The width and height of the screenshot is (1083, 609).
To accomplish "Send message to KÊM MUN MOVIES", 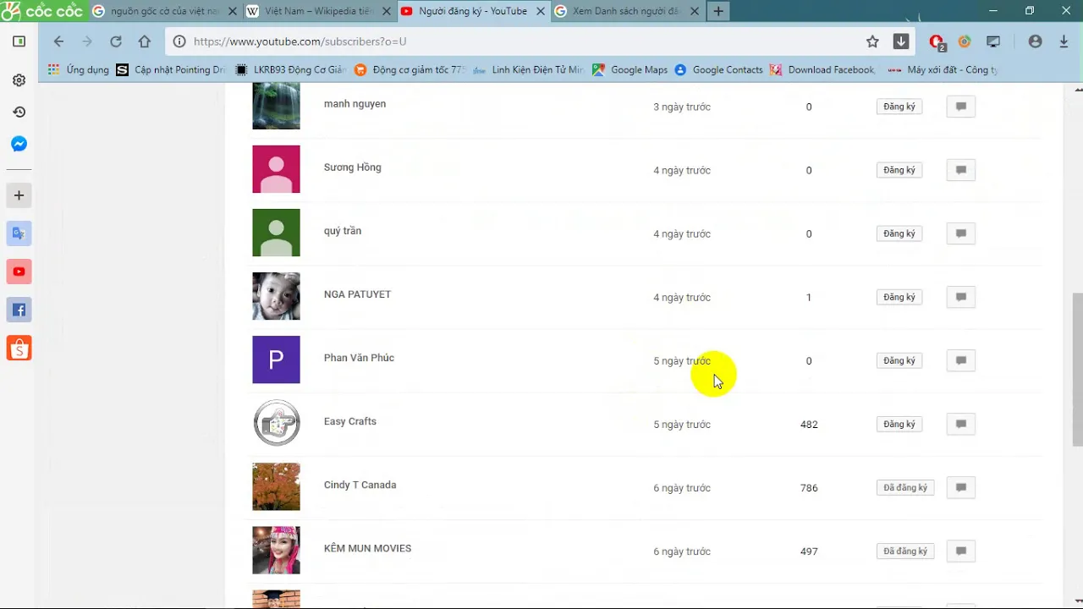I will click(960, 551).
